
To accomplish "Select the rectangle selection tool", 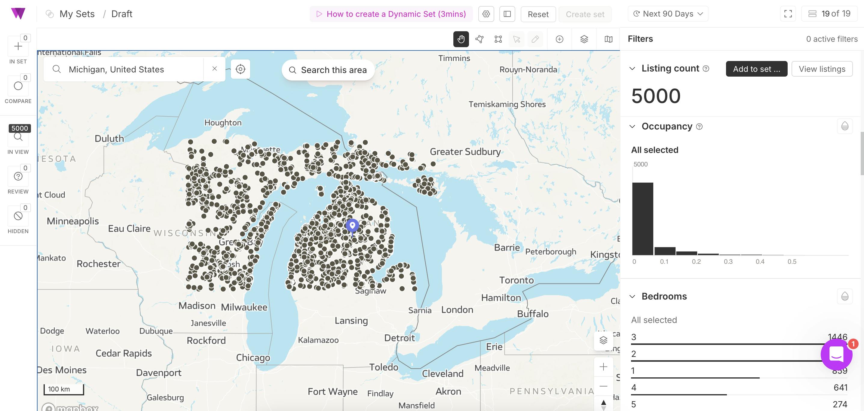I will tap(498, 39).
